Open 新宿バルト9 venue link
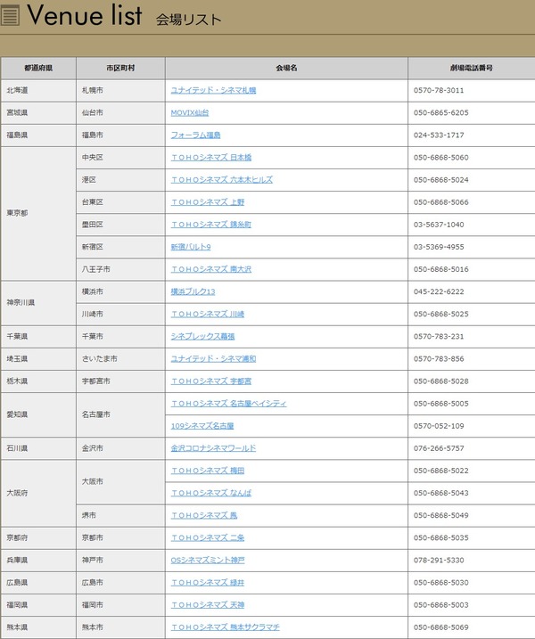Viewport: 535px width, 639px height. (191, 247)
